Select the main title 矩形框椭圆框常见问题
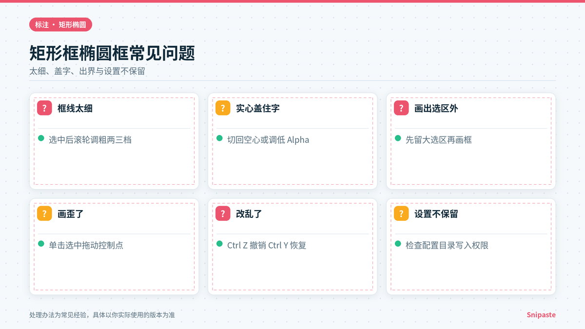This screenshot has width=585, height=329. point(112,53)
